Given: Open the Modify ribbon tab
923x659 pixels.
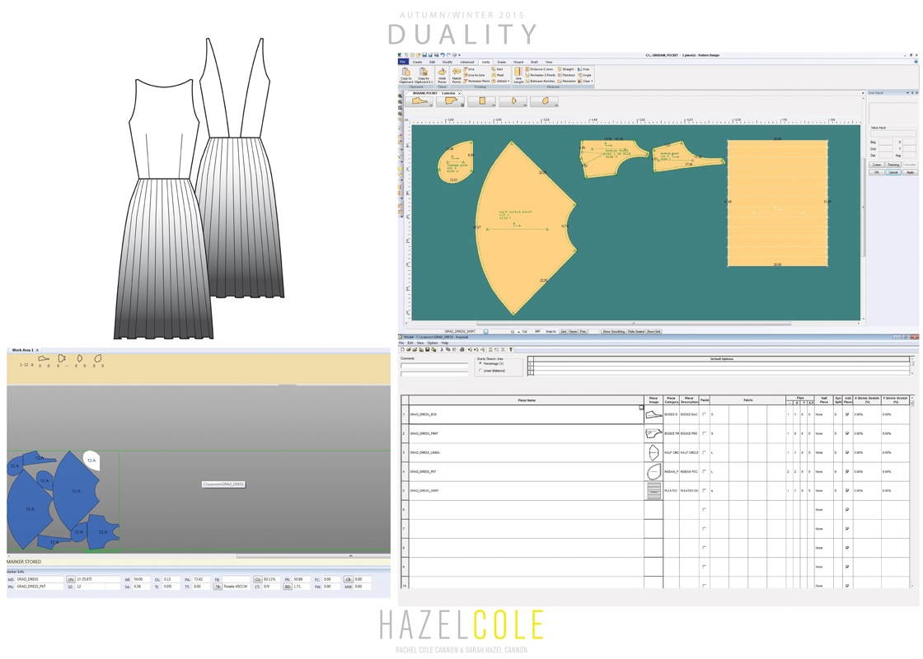Looking at the screenshot, I should click(x=447, y=62).
